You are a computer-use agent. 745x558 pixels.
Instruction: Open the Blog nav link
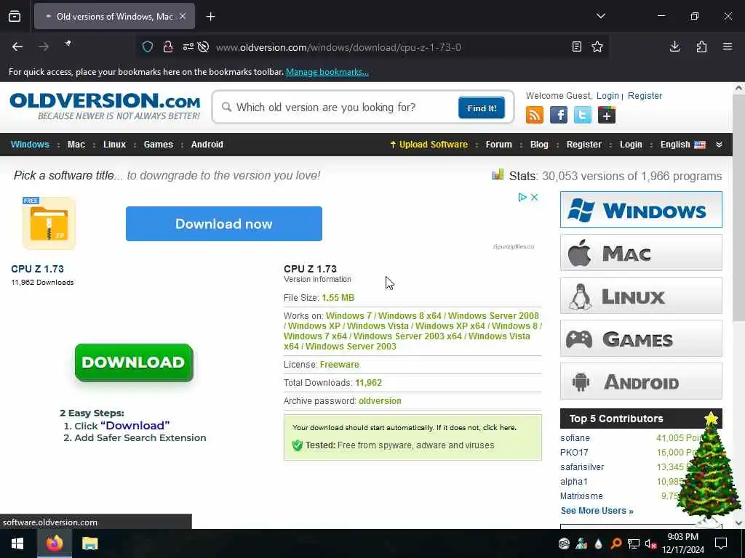pyautogui.click(x=539, y=145)
